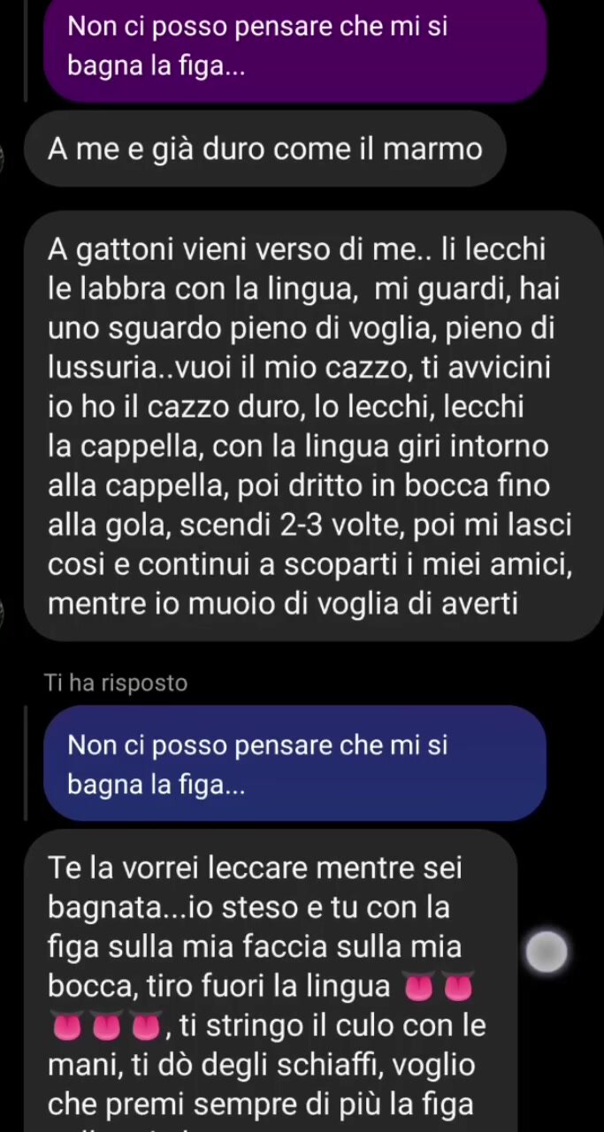Tap long message line 'A gattoni vieni verso'
The width and height of the screenshot is (604, 1132).
296,250
